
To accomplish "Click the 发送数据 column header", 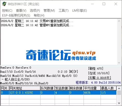I will click(62, 88).
